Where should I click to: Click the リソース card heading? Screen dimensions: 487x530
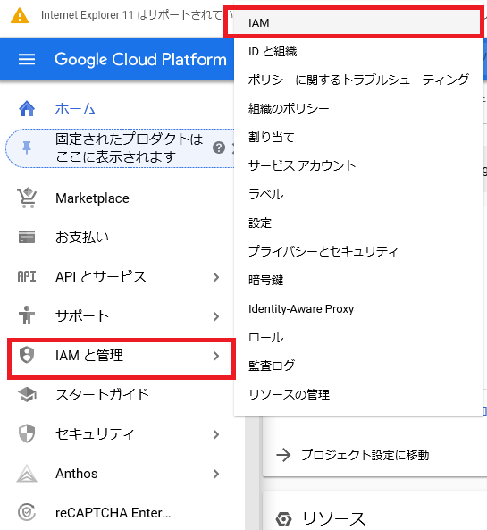coord(334,519)
